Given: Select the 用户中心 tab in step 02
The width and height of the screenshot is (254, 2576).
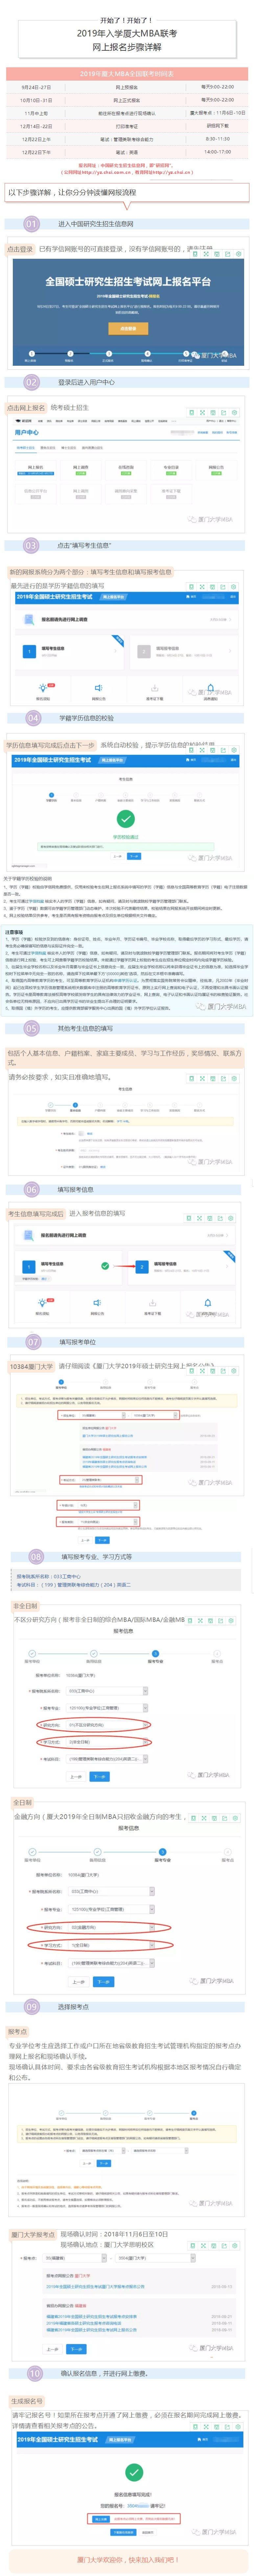Looking at the screenshot, I should [x=27, y=432].
